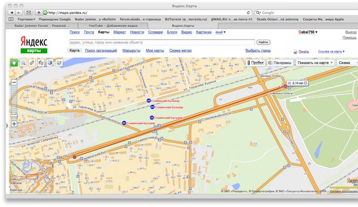Image resolution: width=358 pixels, height=207 pixels.
Task: Click the red ruler end point marker
Action: tap(285, 86)
